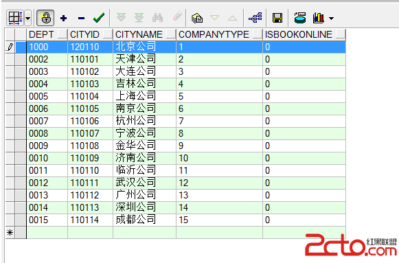Click COMPANYTYPE cell 10
399x263 pixels.
[x=219, y=158]
